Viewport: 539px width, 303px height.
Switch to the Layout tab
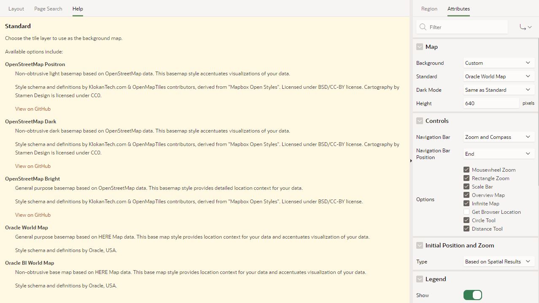pos(16,8)
